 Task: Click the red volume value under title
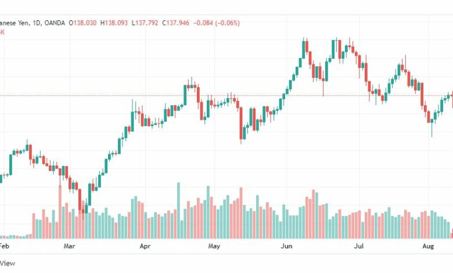tap(2, 32)
